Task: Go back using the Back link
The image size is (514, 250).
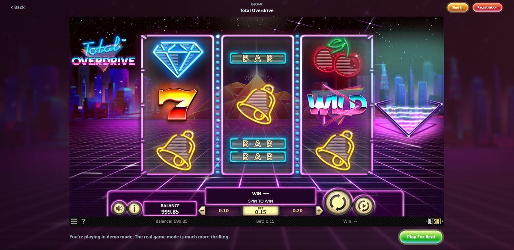Action: [x=18, y=7]
